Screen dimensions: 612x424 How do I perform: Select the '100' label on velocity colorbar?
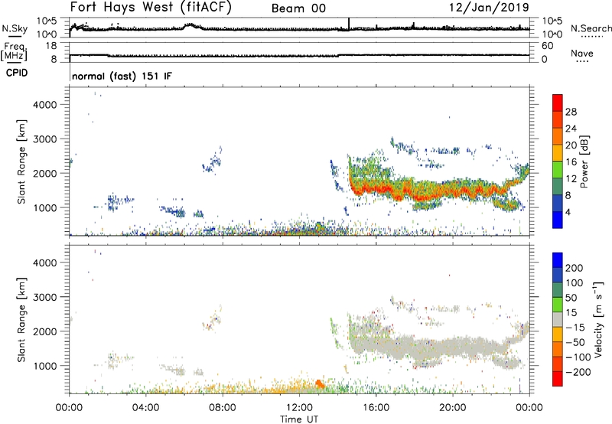[x=575, y=283]
